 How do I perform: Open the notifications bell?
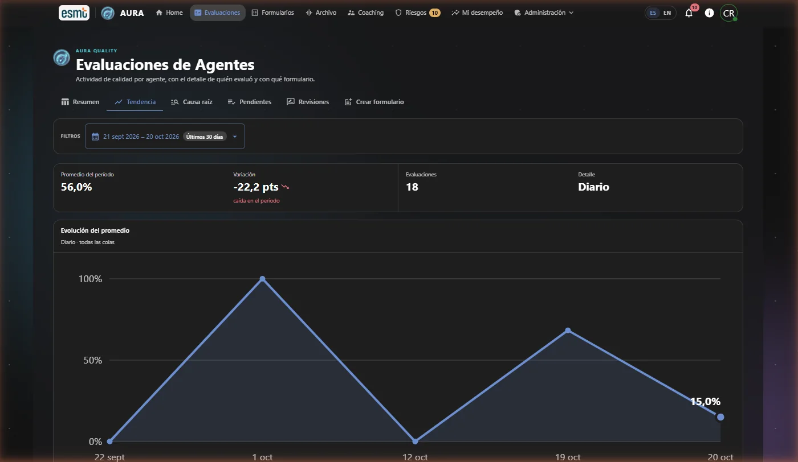click(x=689, y=13)
